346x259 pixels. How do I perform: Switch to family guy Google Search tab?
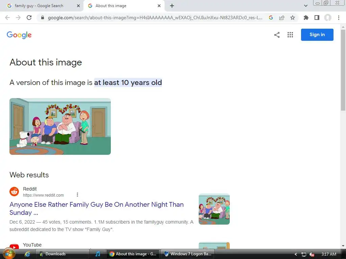coord(39,6)
